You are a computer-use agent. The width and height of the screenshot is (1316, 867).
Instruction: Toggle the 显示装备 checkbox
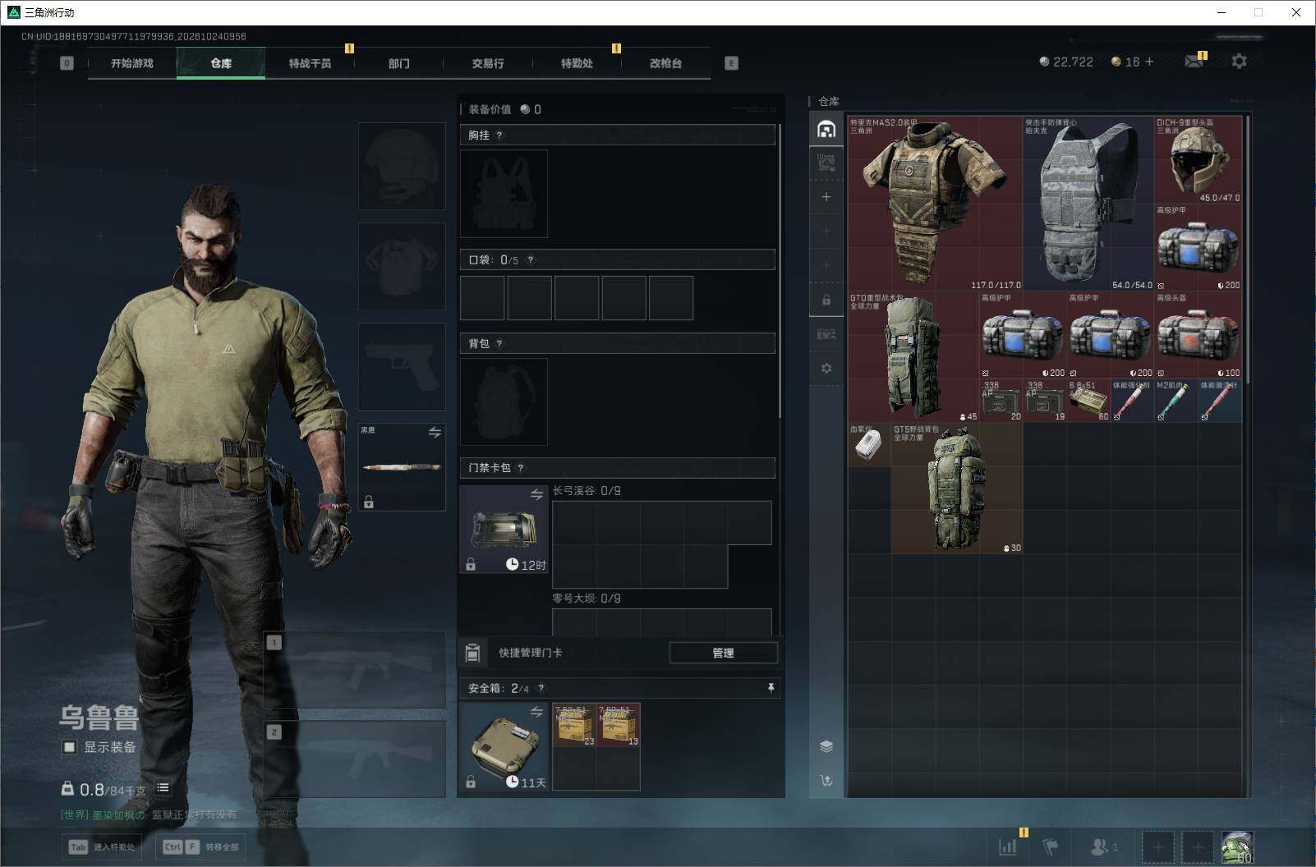[70, 747]
